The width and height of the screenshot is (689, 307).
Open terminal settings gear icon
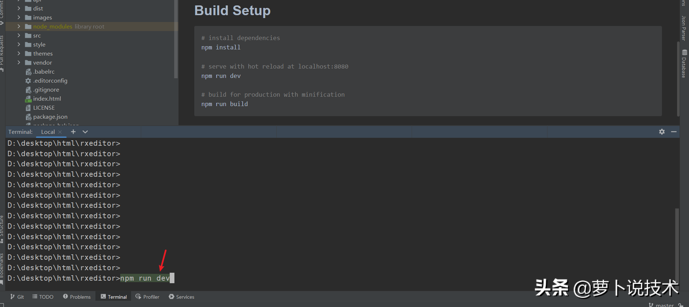pyautogui.click(x=662, y=132)
